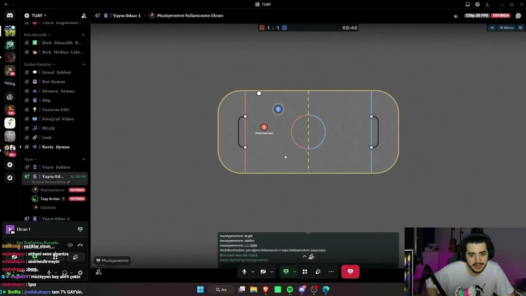Open Müzik channel
This screenshot has width=526, height=296.
(x=55, y=128)
